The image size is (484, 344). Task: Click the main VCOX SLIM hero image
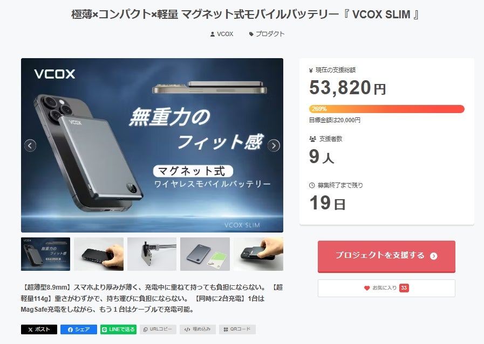click(x=152, y=145)
